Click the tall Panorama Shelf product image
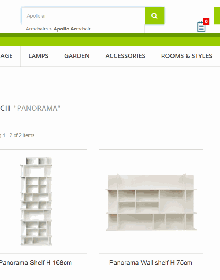The height and width of the screenshot is (280, 220). point(36,201)
